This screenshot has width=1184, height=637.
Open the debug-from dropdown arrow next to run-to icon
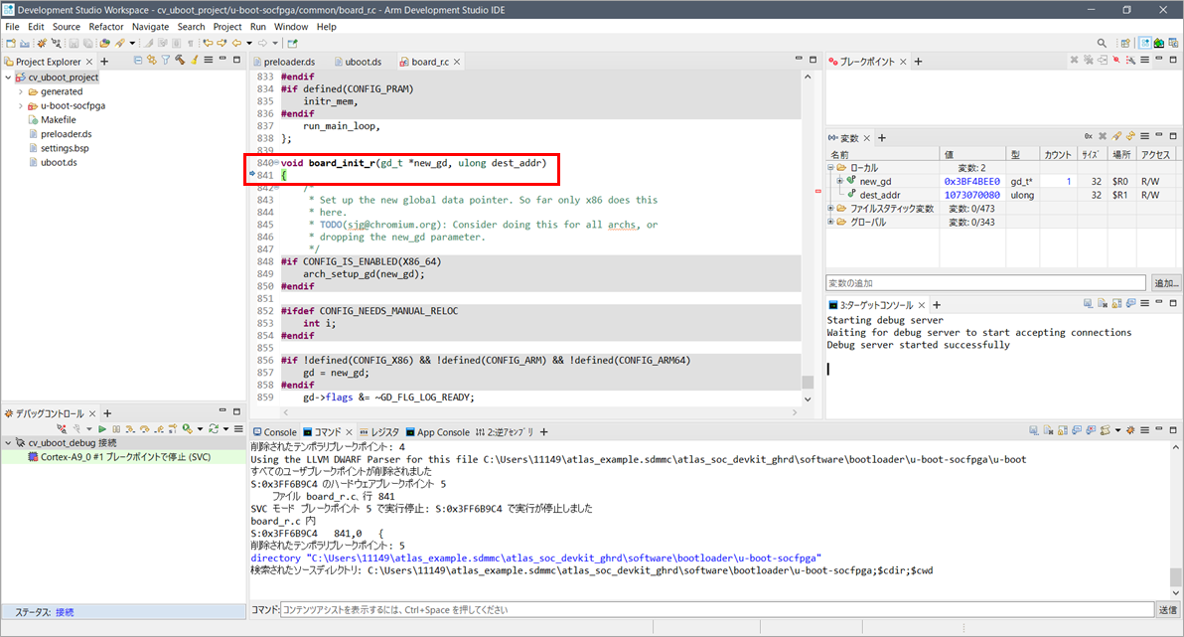point(200,428)
